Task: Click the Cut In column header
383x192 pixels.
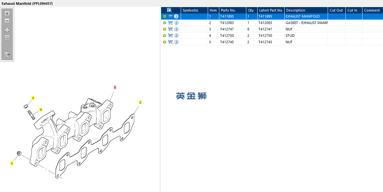Action: (354, 10)
